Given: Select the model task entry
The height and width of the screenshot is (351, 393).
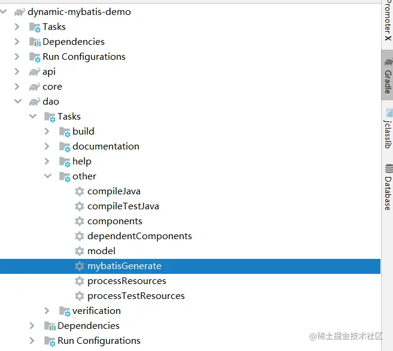Looking at the screenshot, I should pos(101,251).
